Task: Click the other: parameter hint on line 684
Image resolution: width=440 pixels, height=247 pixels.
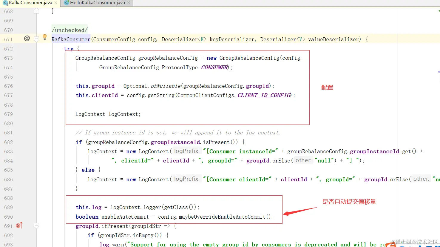Action: (303, 160)
